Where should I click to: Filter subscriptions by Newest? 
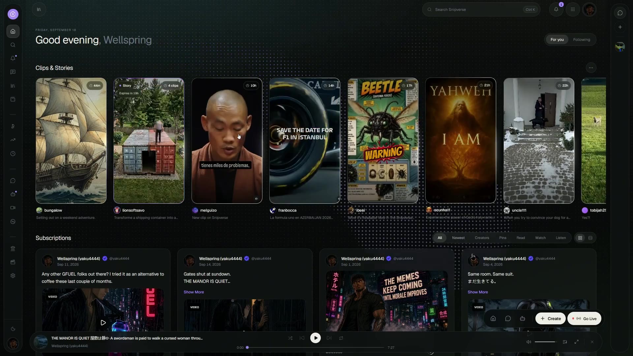458,238
